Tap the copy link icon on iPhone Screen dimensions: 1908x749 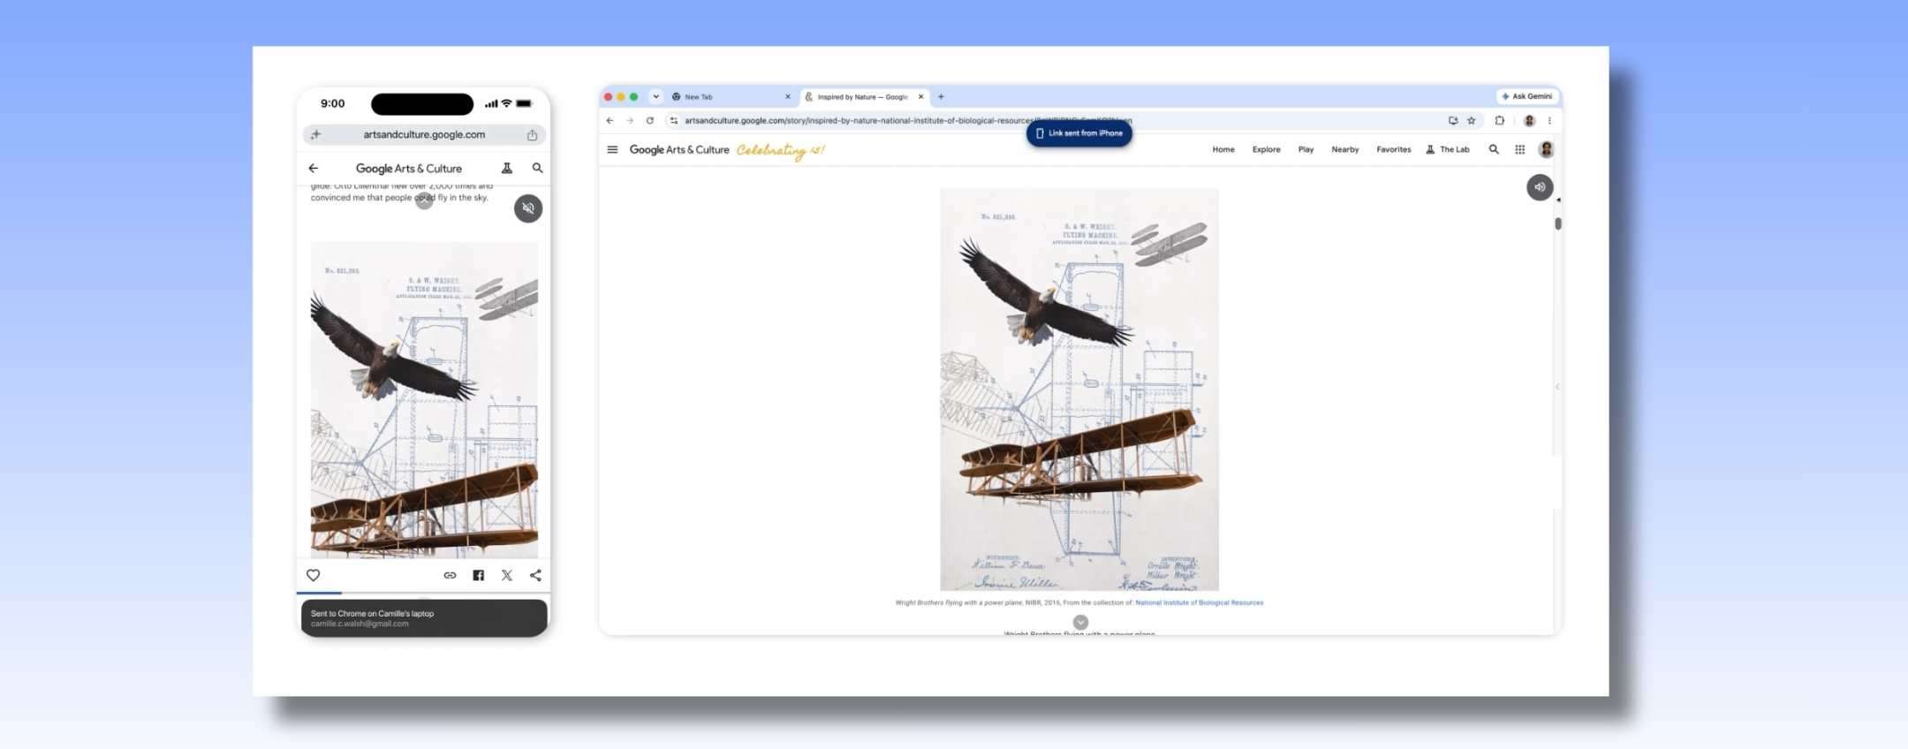[x=450, y=575]
